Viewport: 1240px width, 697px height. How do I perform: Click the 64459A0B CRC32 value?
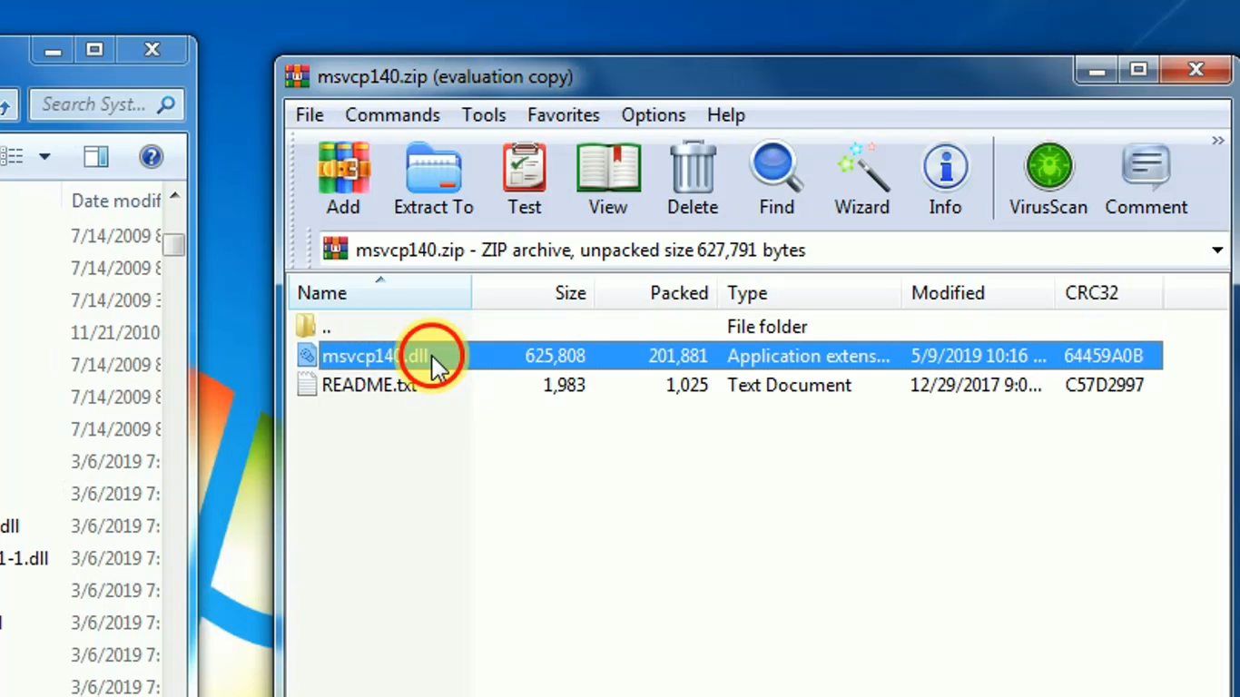1104,356
